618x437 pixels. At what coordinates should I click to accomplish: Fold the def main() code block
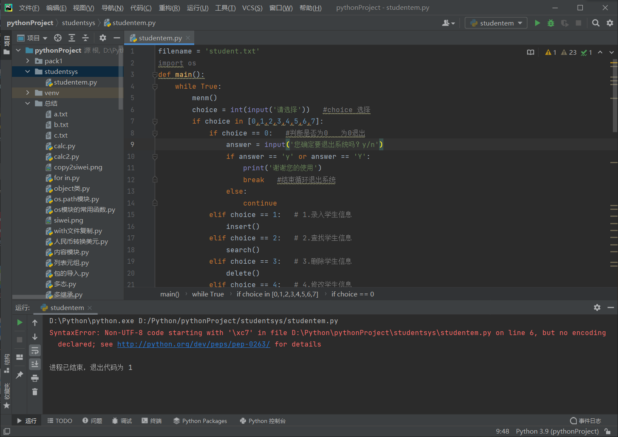pyautogui.click(x=155, y=75)
